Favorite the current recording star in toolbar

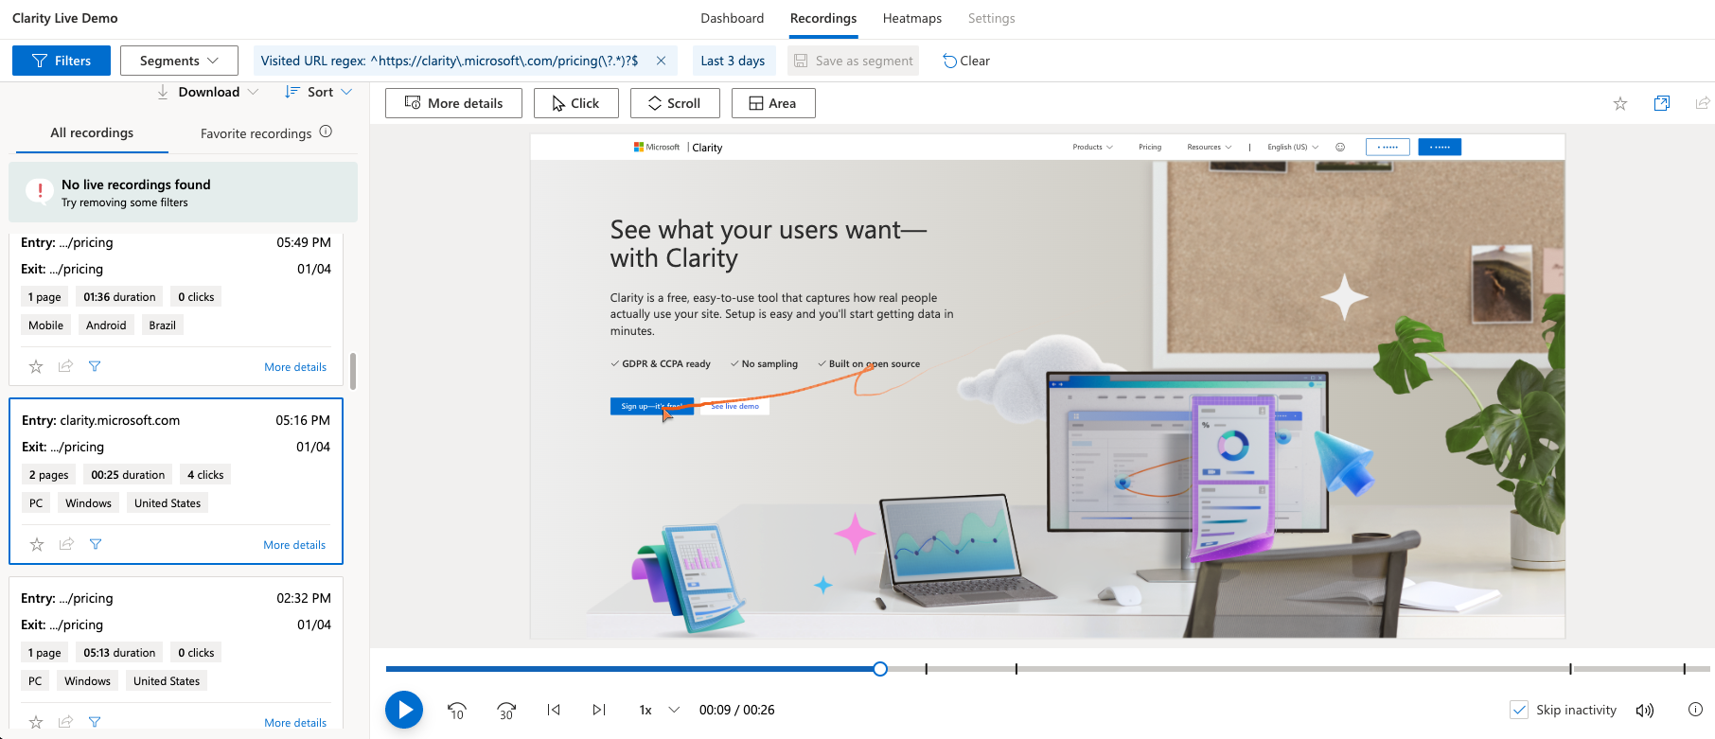coord(1620,103)
